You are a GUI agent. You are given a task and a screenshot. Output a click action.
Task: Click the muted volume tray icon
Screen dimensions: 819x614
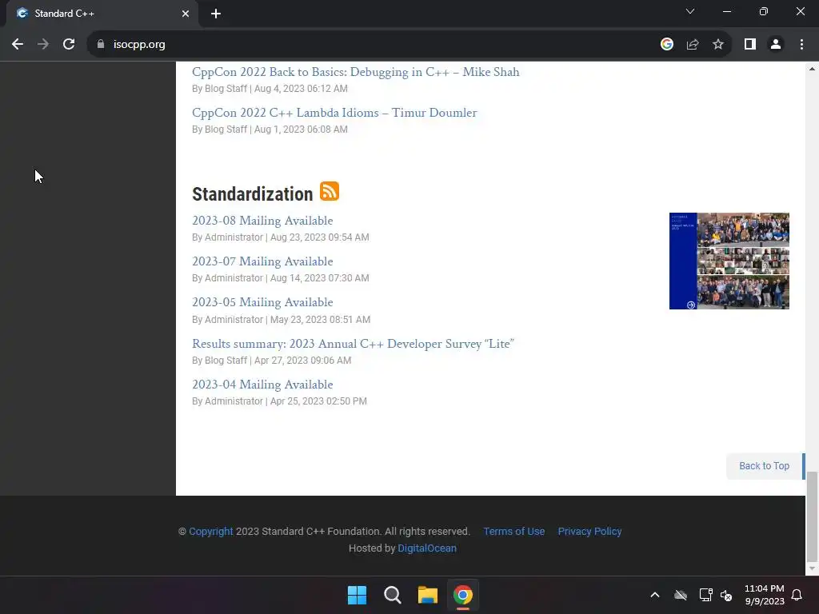[x=726, y=595]
